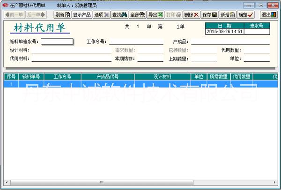The image size is (281, 190).
Task: Open the 选项 options button
Action: tap(102, 15)
